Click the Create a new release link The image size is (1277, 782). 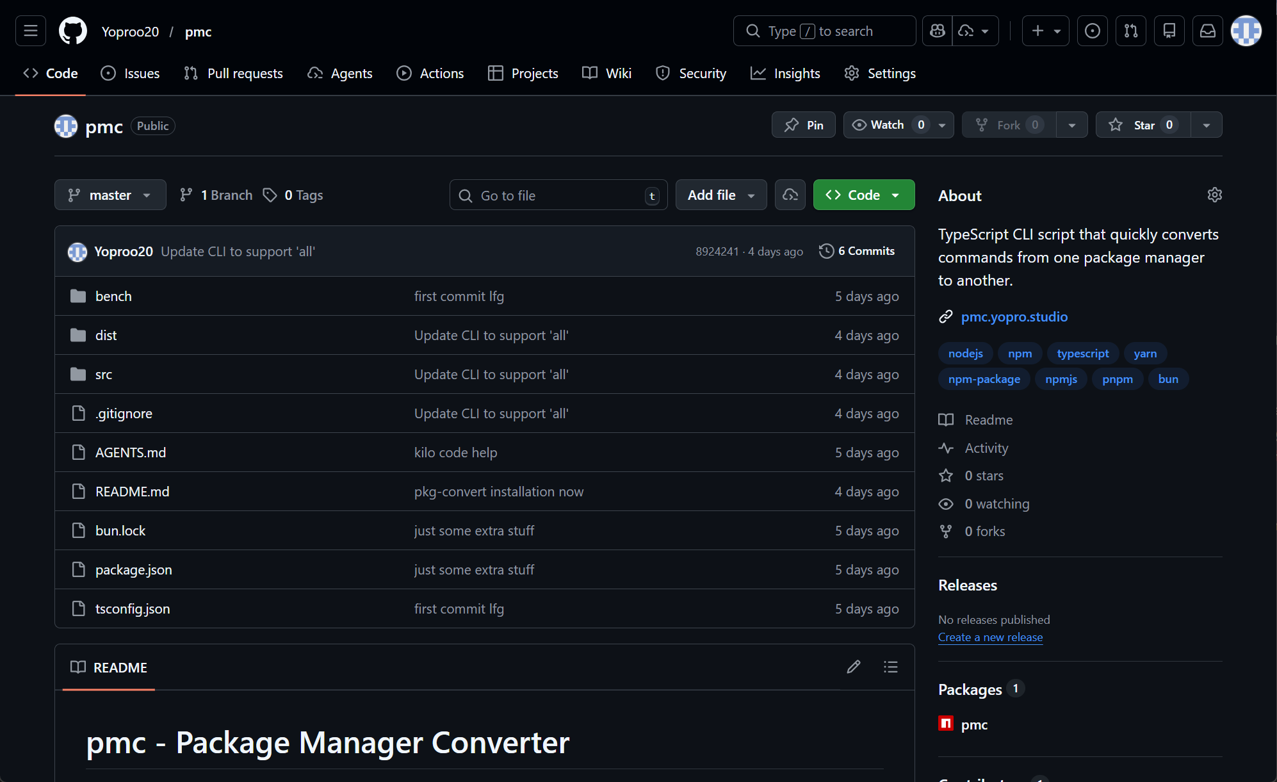tap(990, 637)
